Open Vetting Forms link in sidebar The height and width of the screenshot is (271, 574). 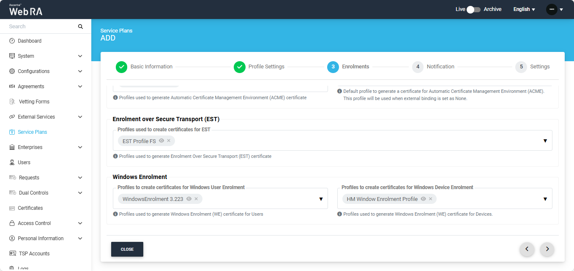pyautogui.click(x=34, y=102)
